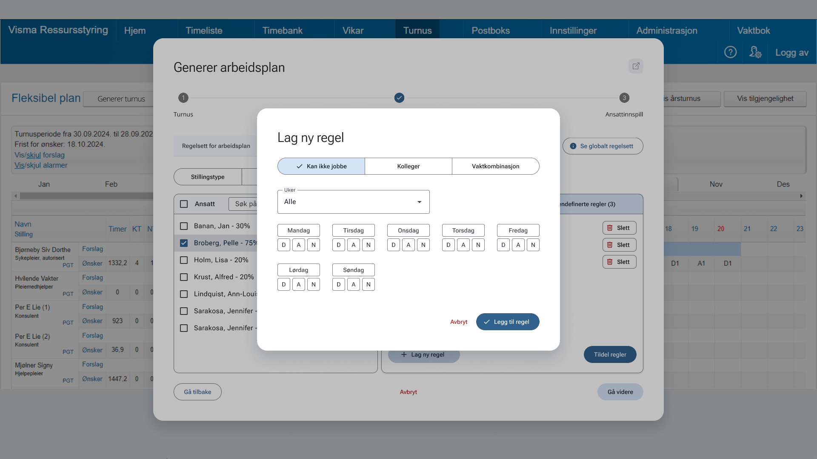
Task: Check Banan, Jan - 30% employee
Action: pos(184,226)
